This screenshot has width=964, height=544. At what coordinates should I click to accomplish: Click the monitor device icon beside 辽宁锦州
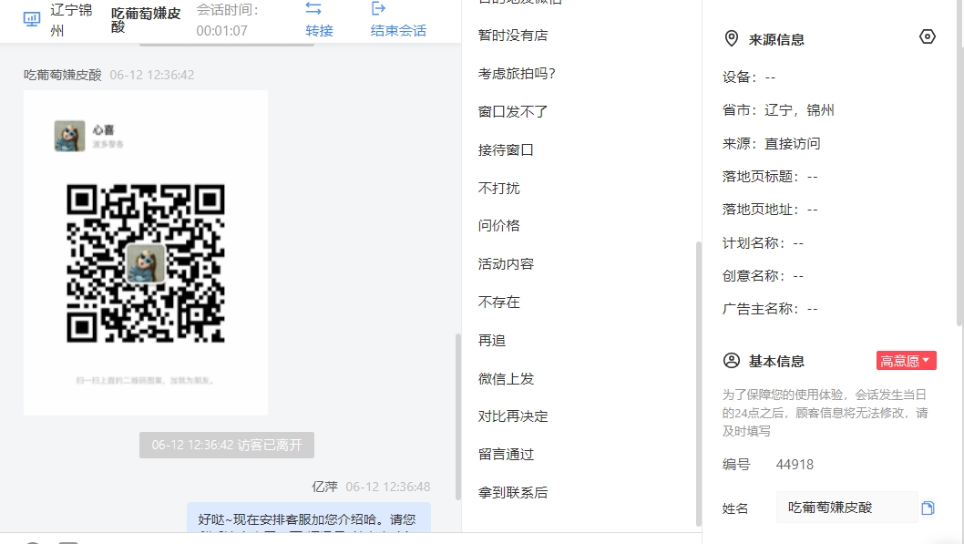click(31, 19)
